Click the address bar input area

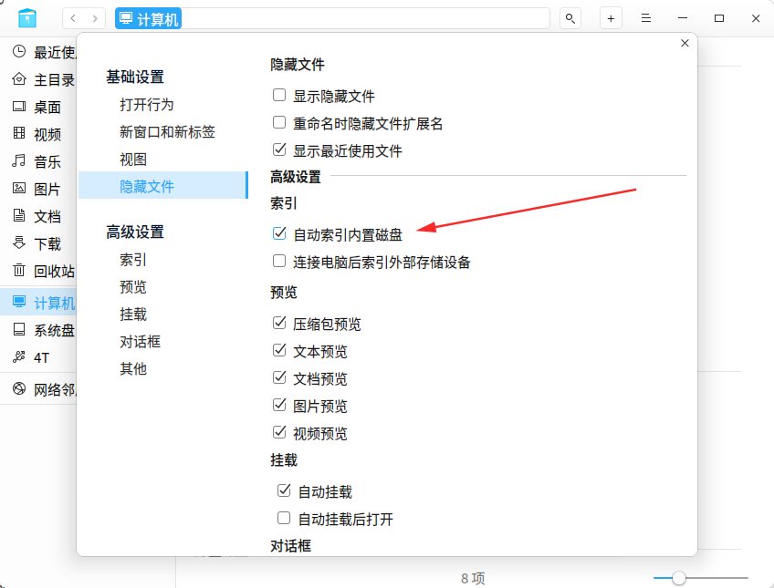(365, 19)
